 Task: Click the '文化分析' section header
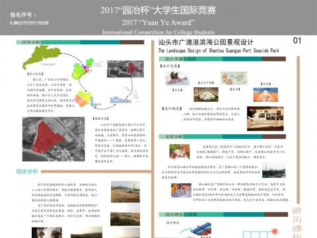174,137
